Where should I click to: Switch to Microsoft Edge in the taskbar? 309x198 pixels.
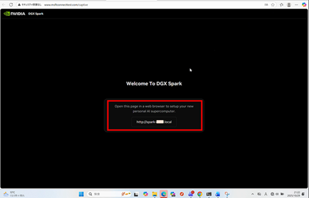point(164,194)
